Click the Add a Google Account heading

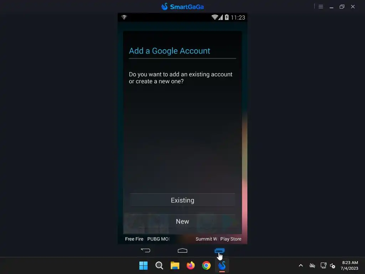pos(169,51)
